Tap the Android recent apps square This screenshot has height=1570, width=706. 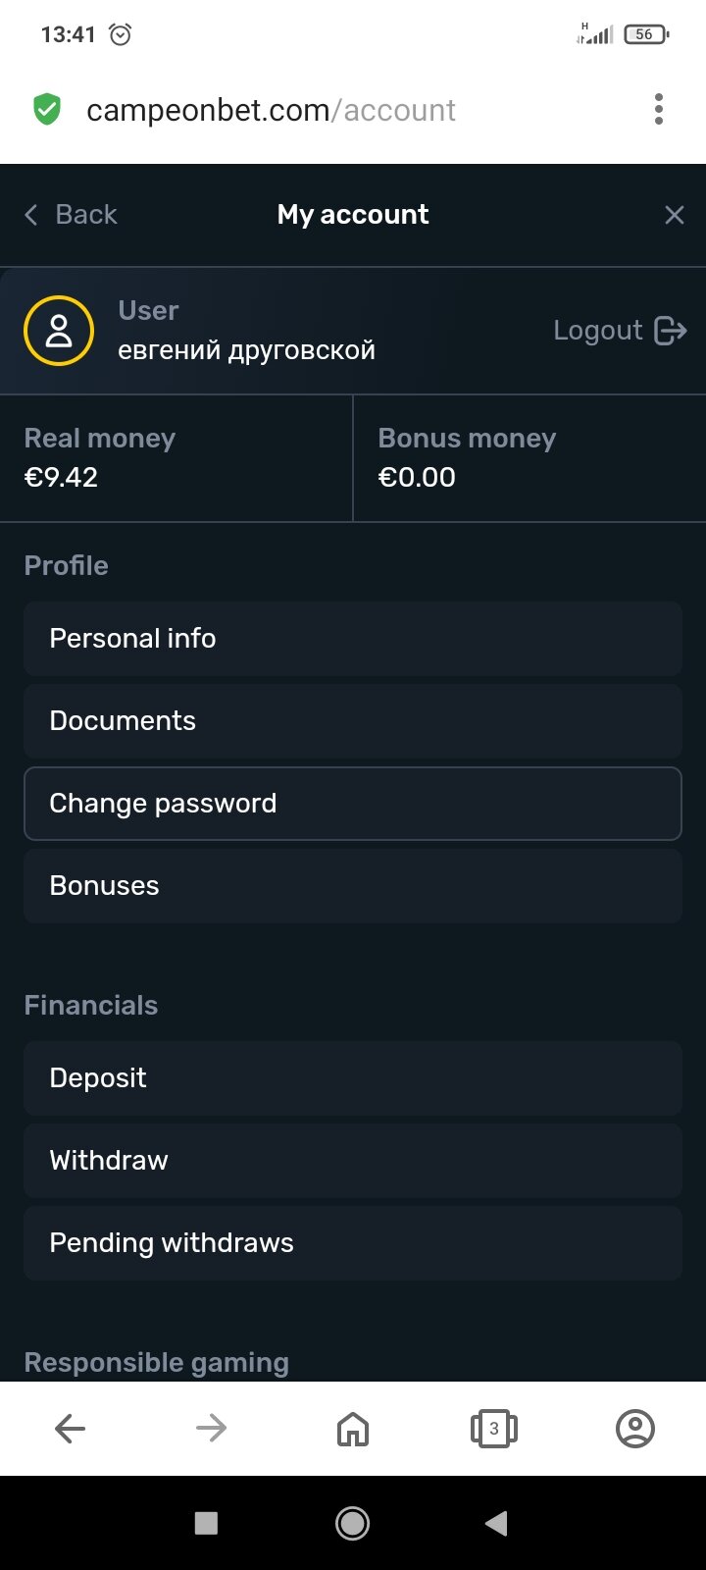206,1523
